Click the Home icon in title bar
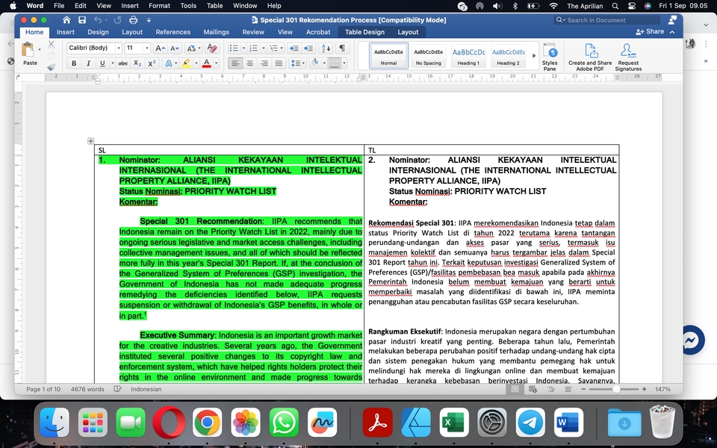The height and width of the screenshot is (448, 717). tap(66, 20)
